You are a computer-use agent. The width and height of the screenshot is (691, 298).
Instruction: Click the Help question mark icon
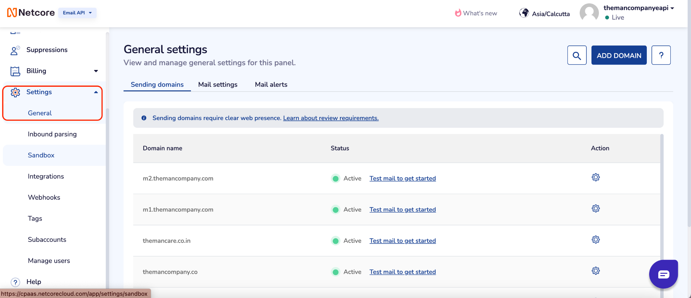(x=15, y=282)
